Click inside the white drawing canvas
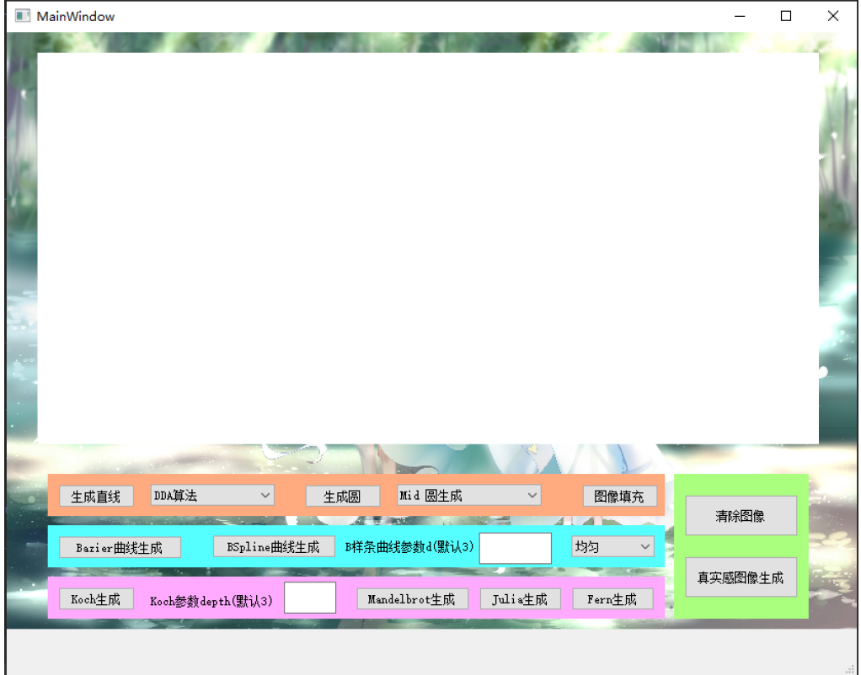The height and width of the screenshot is (675, 861). [x=428, y=248]
